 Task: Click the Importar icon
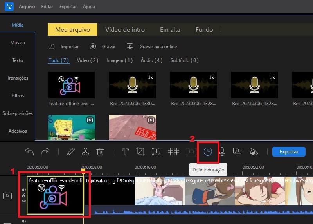(x=52, y=46)
